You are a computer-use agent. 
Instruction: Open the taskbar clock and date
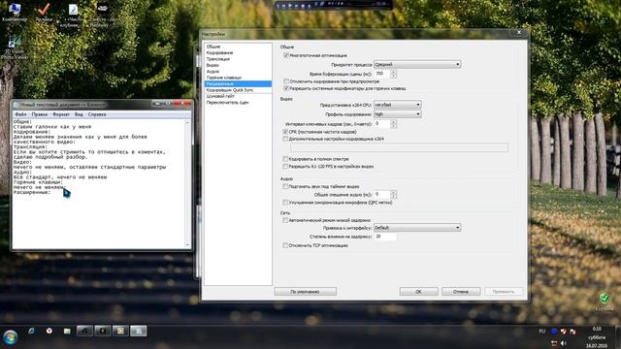pyautogui.click(x=597, y=337)
